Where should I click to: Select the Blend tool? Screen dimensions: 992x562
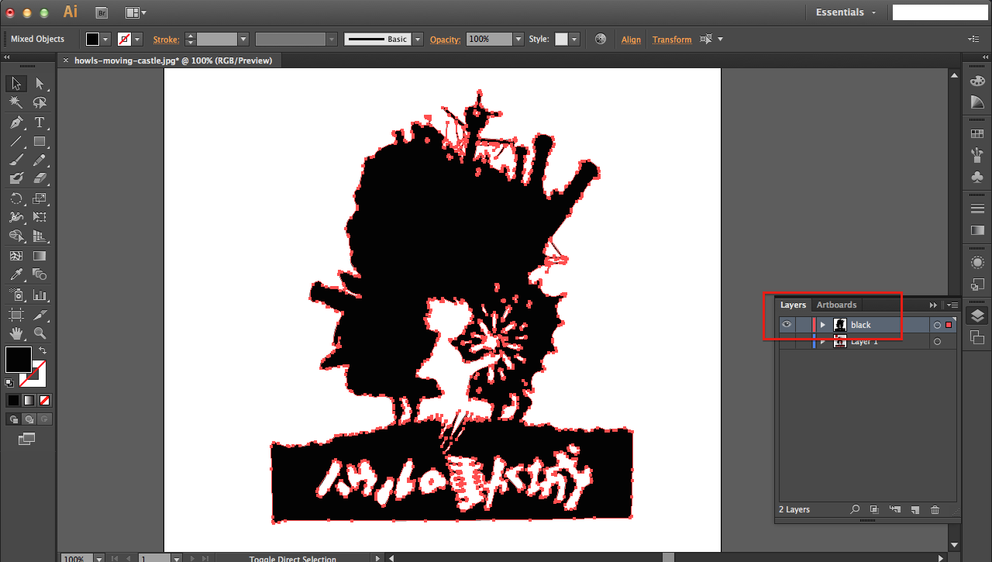click(40, 274)
